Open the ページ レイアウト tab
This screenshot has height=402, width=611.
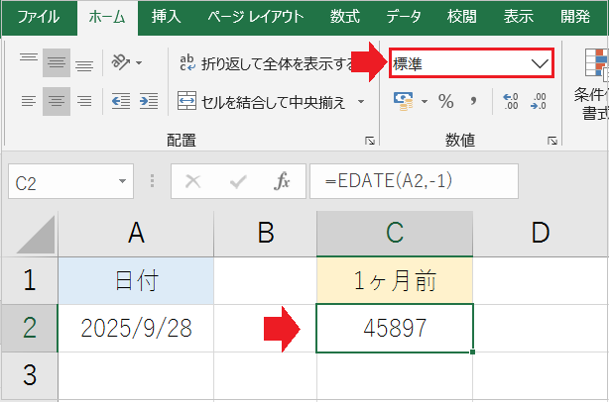pos(256,17)
